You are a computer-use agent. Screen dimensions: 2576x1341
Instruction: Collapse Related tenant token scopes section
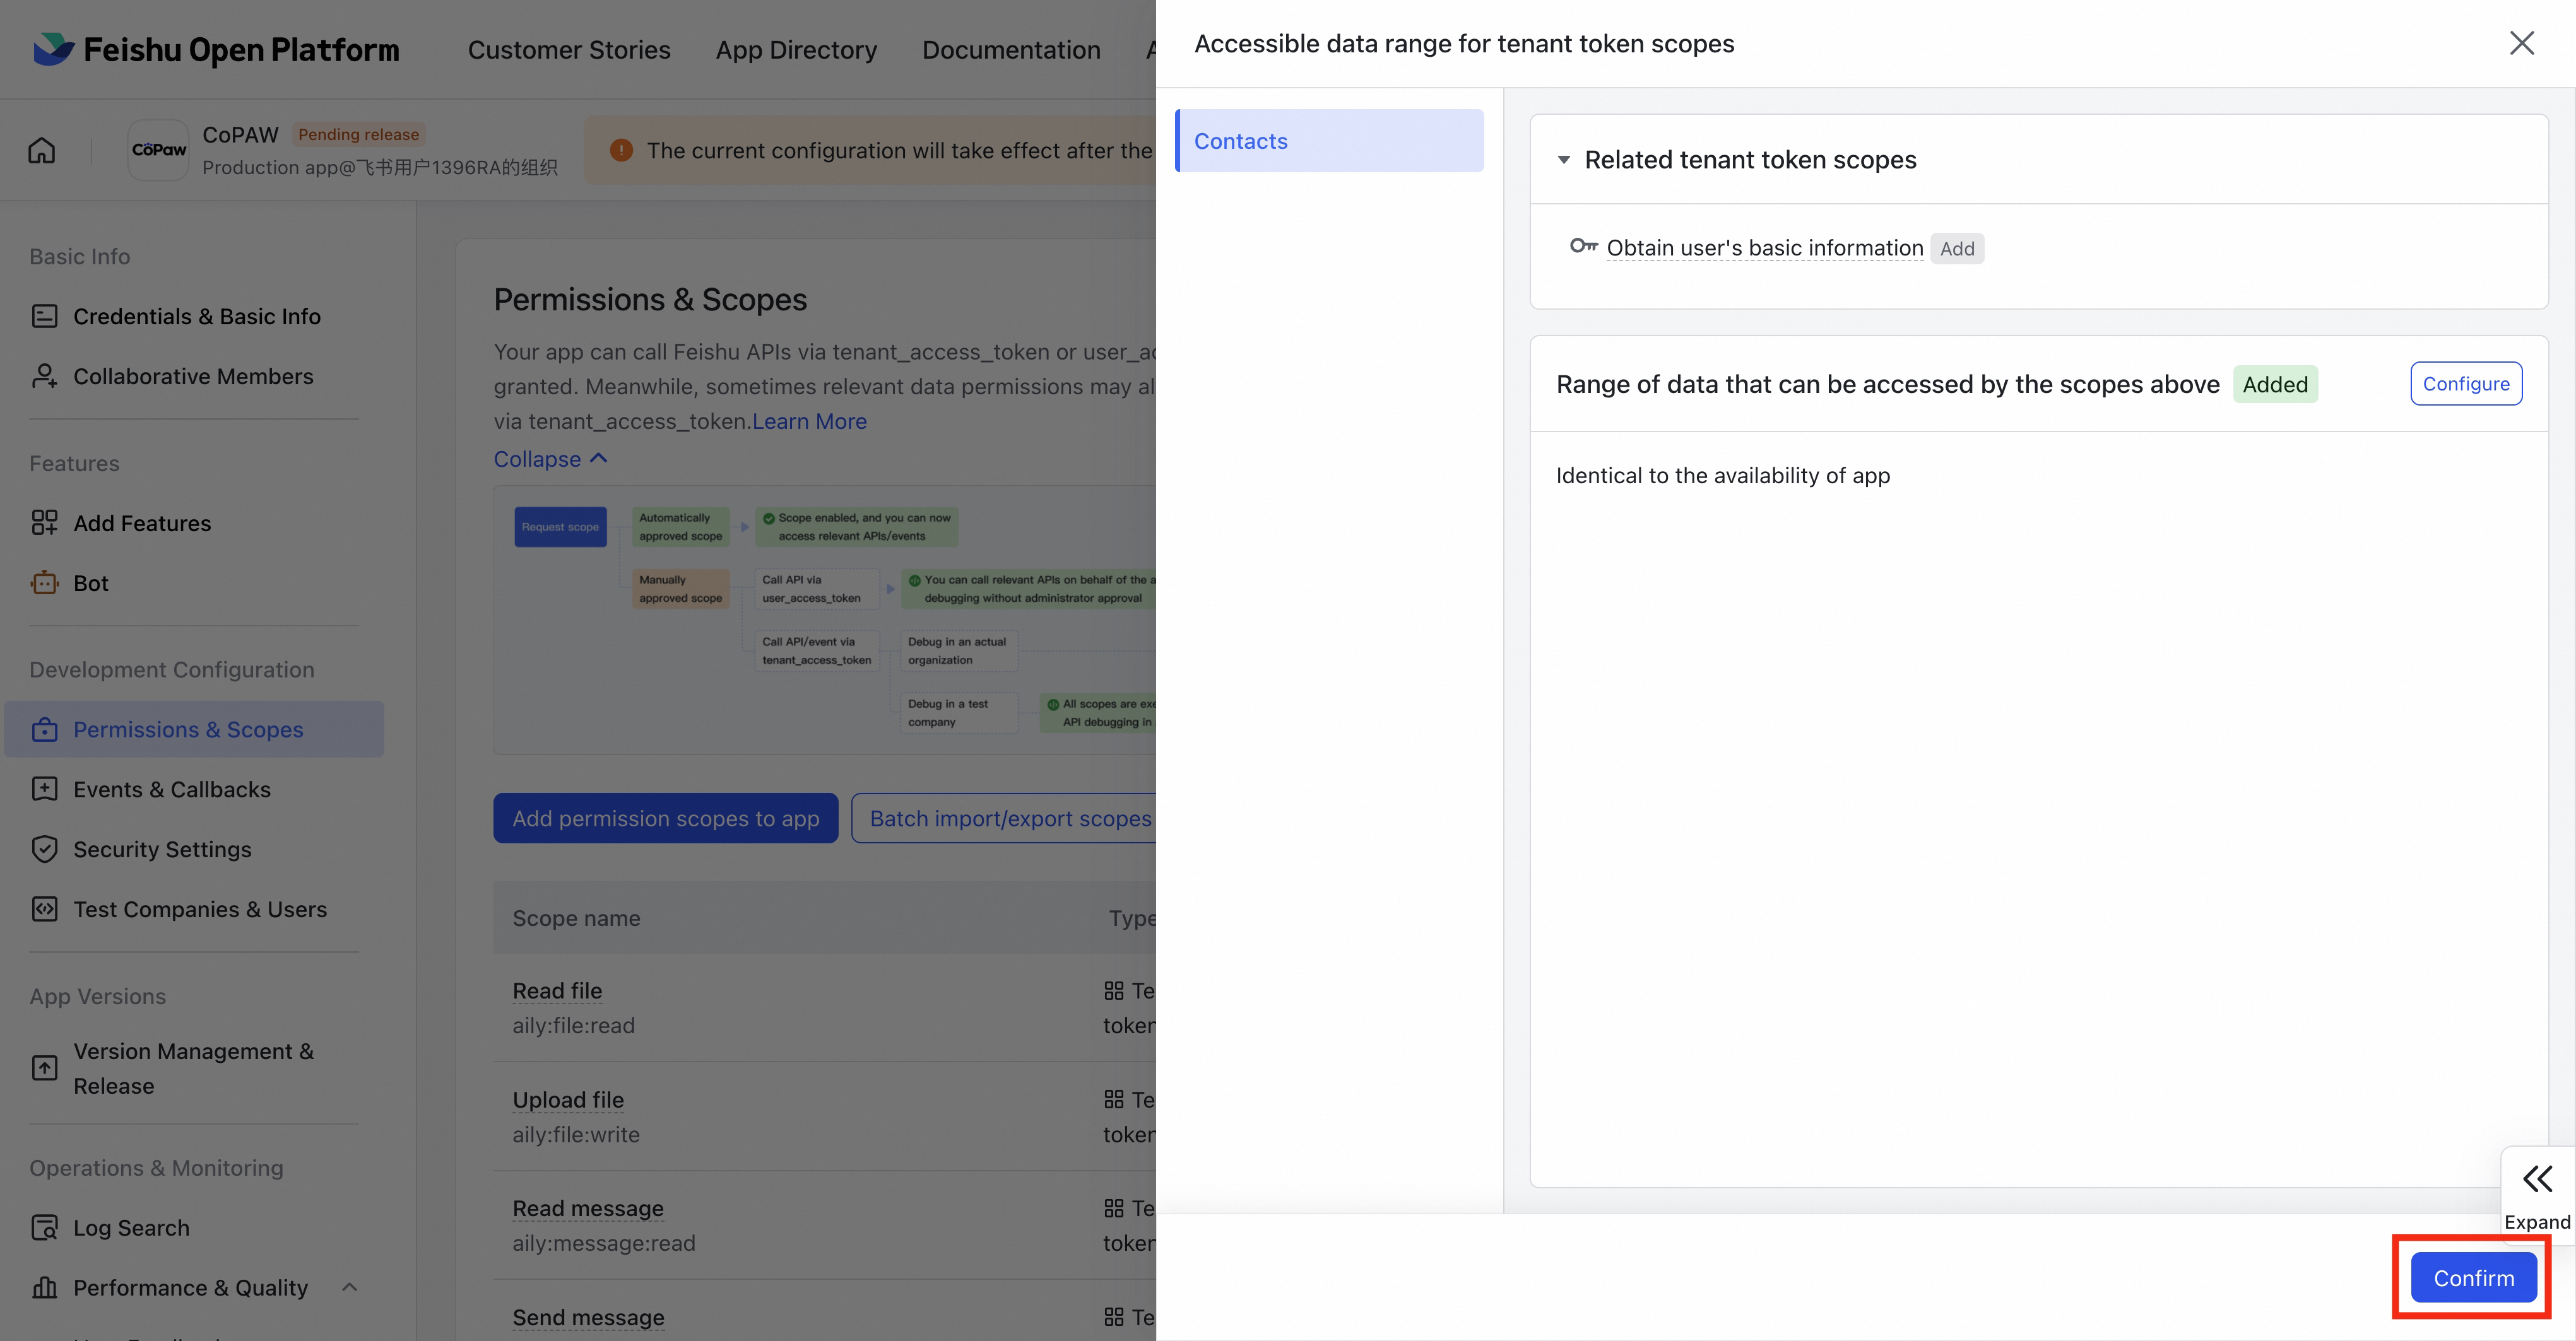click(1564, 160)
